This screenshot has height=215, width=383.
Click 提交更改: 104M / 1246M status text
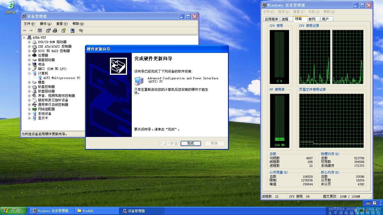click(342, 197)
